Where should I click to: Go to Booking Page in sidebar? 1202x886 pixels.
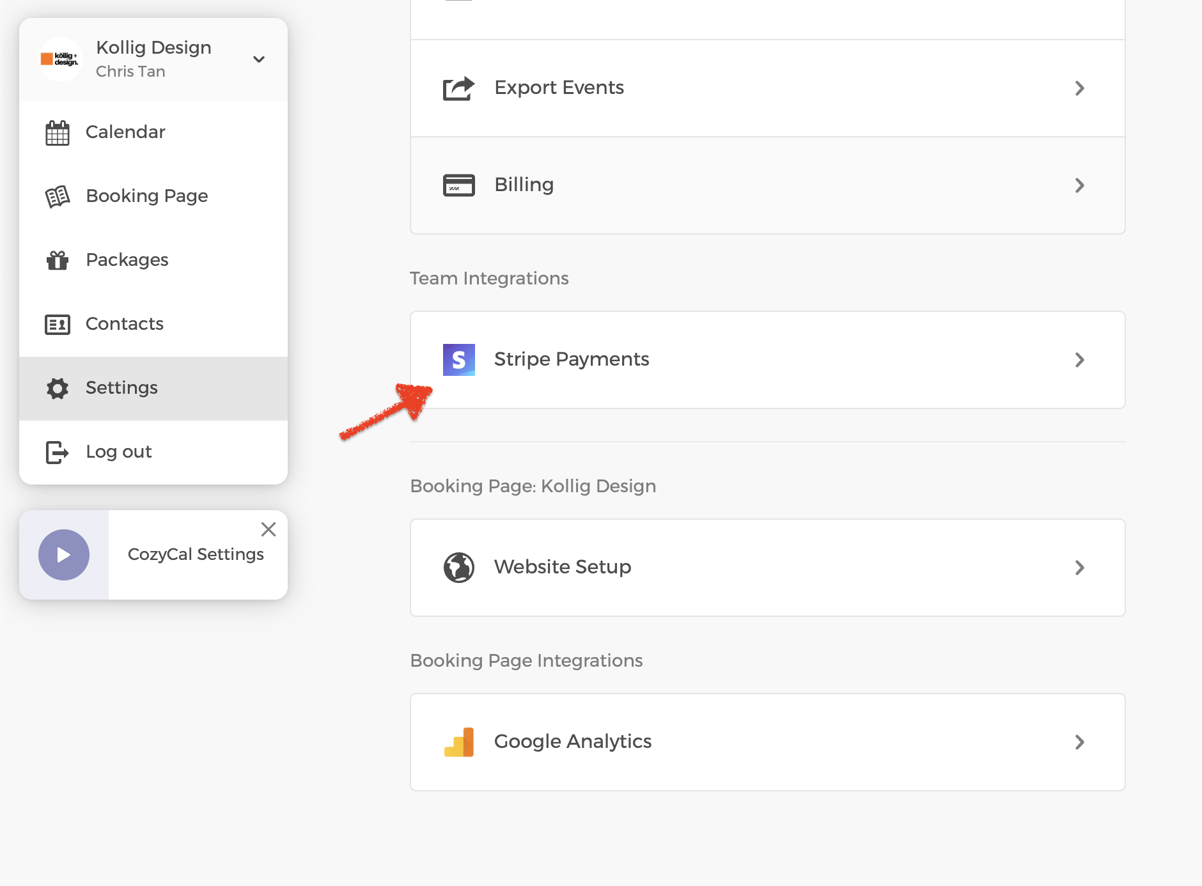153,196
